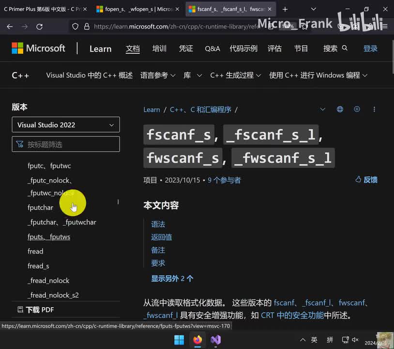Click the circled plus add-to-collection icon
Screen dimensions: 394x349
pyautogui.click(x=357, y=109)
